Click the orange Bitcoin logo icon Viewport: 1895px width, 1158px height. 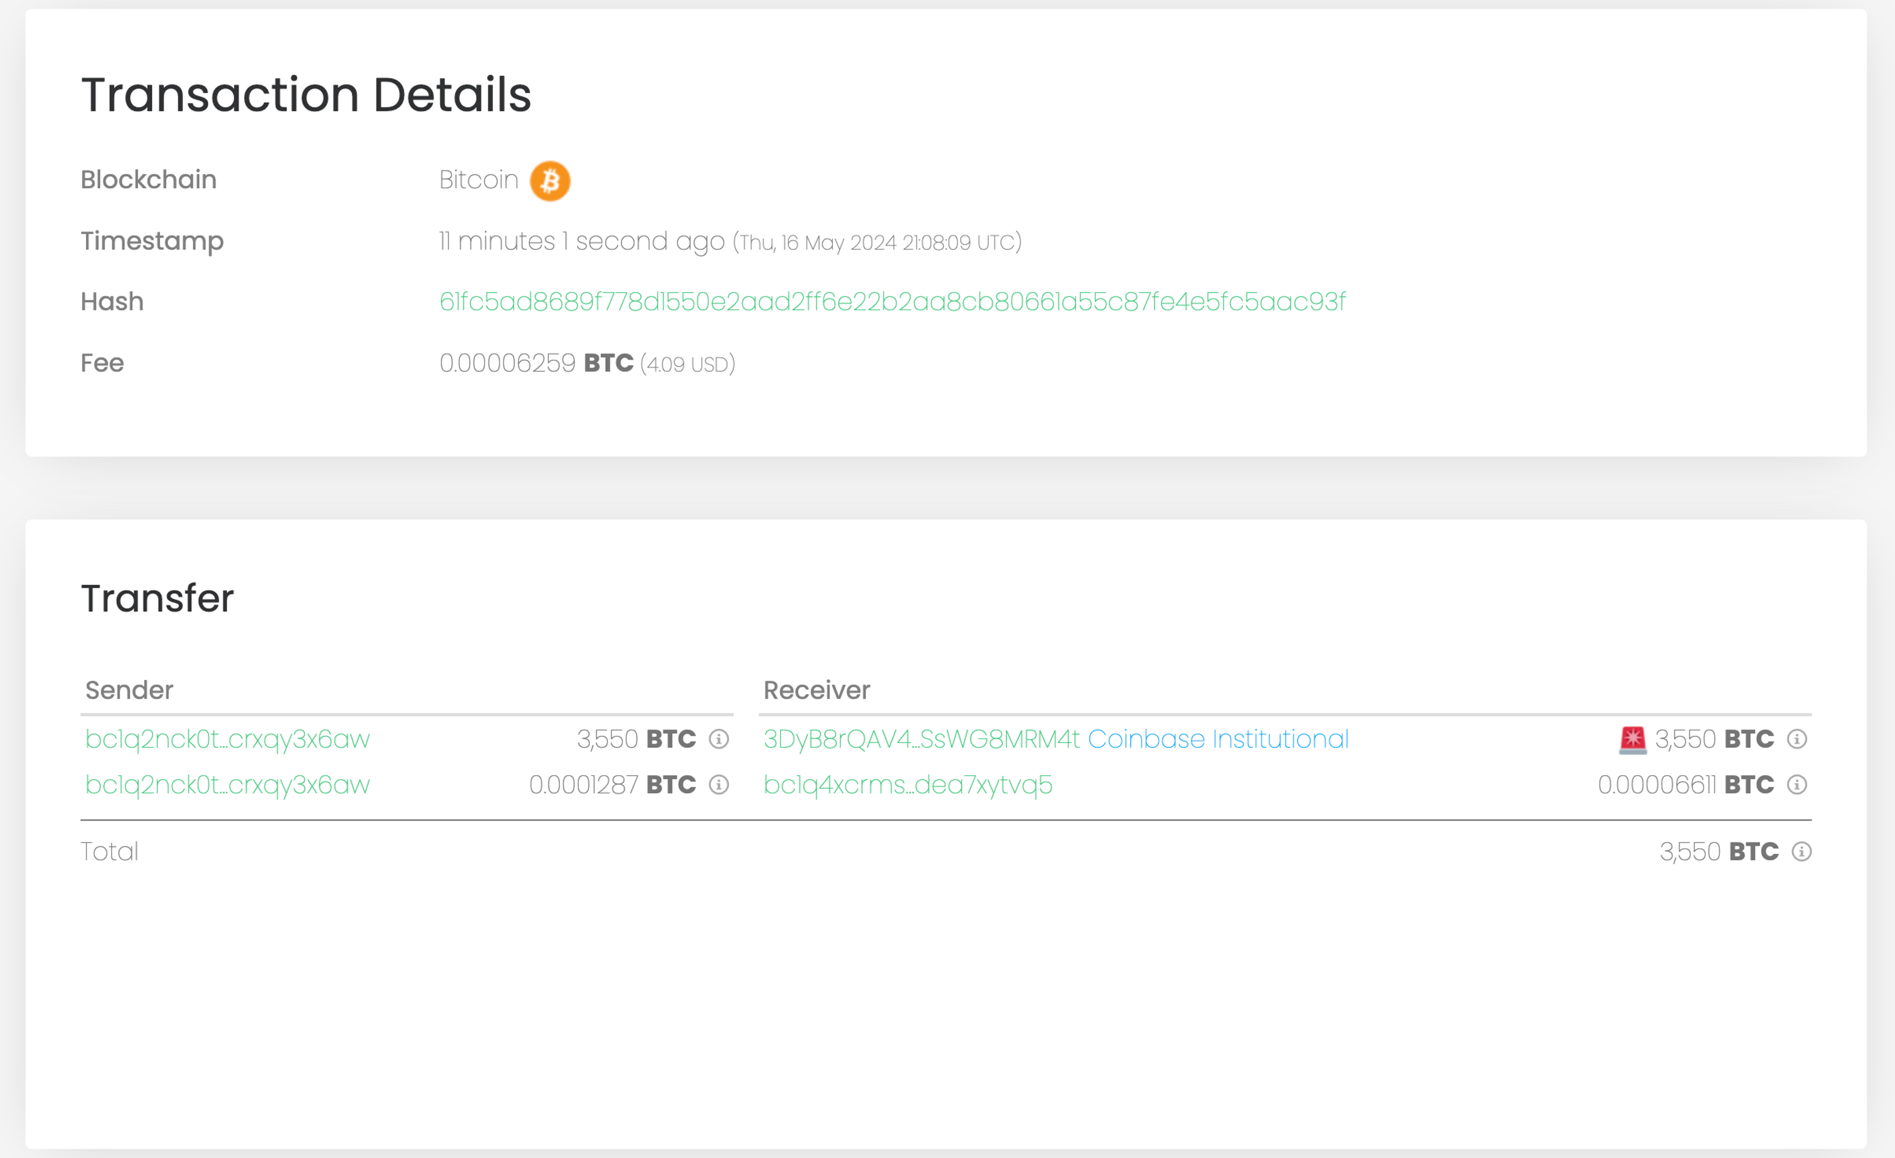click(550, 181)
